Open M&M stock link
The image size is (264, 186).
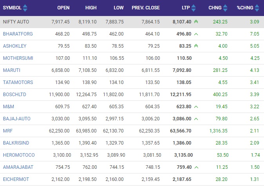pos(8,107)
